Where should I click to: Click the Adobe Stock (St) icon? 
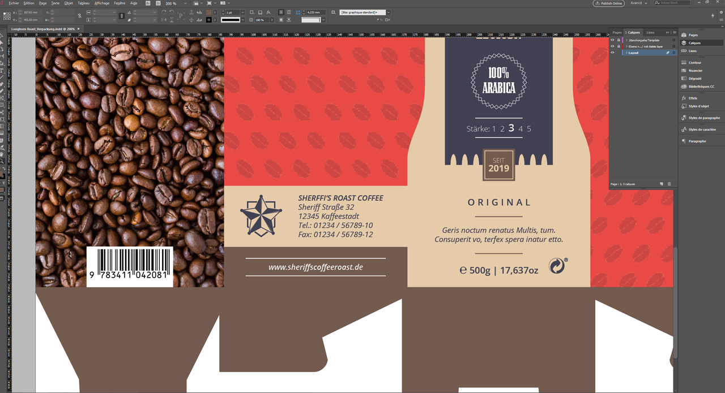pos(158,3)
